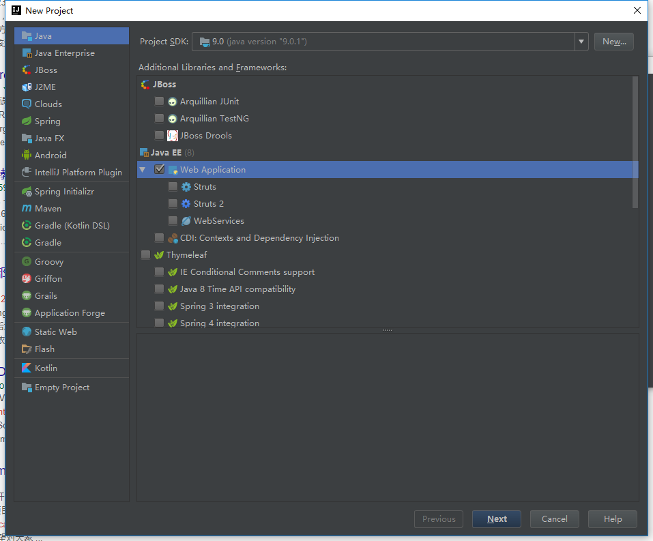Enable the Arquillian JUnit checkbox

coord(159,101)
